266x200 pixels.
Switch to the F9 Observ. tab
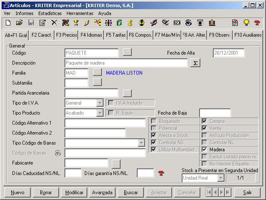pyautogui.click(x=219, y=35)
